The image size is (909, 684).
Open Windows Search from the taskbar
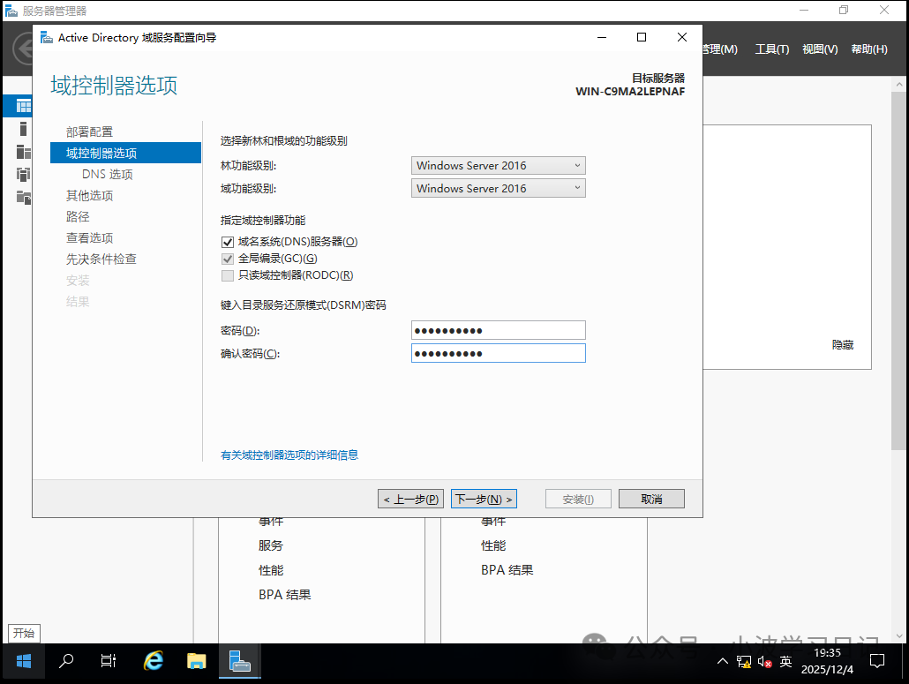(x=66, y=660)
